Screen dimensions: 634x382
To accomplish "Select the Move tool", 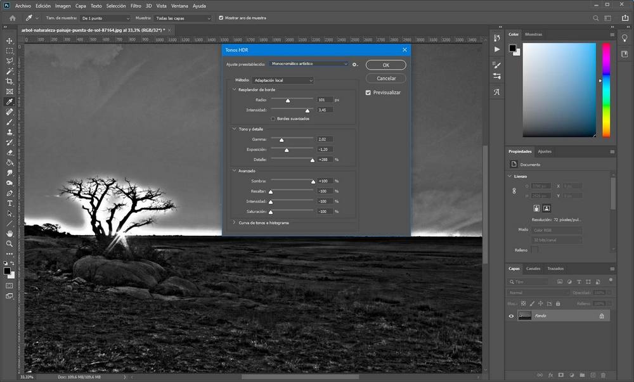I will (10, 41).
